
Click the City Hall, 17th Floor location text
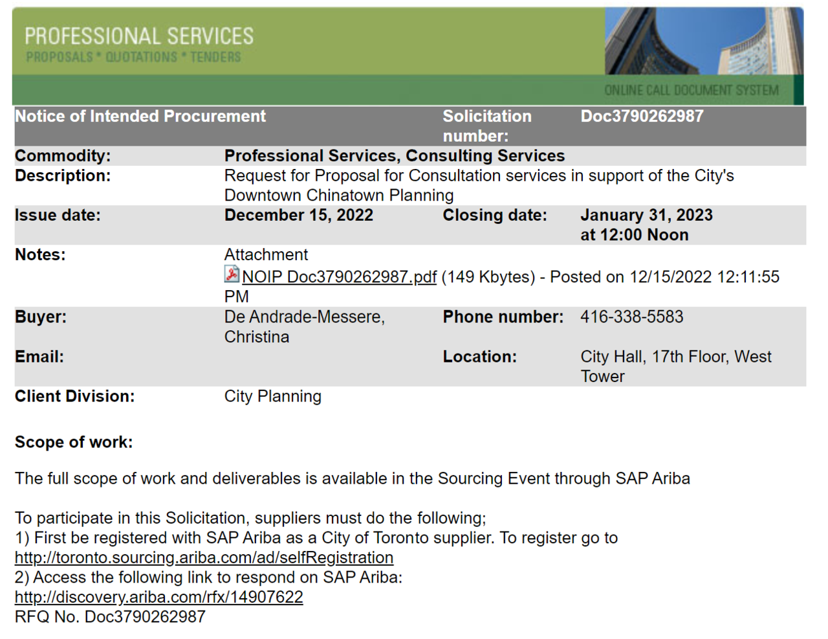click(x=675, y=357)
